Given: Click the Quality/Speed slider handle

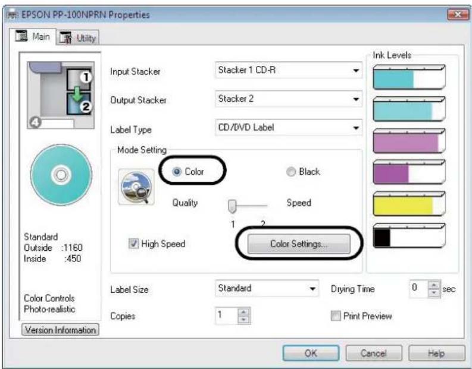Looking at the screenshot, I should point(232,206).
